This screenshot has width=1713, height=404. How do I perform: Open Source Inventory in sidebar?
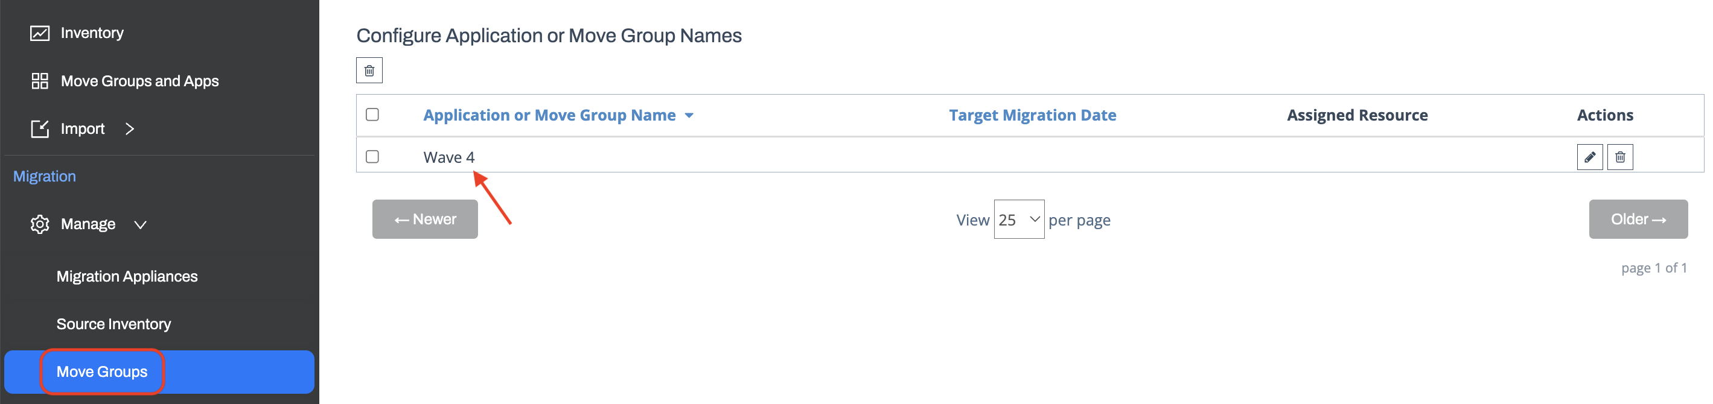click(x=113, y=324)
